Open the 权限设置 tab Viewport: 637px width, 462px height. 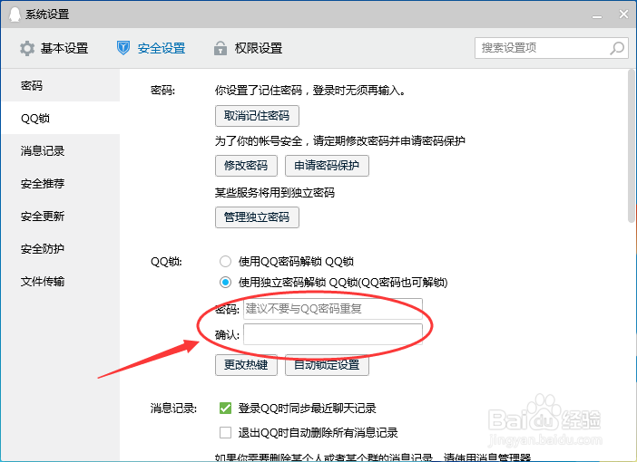(x=248, y=48)
